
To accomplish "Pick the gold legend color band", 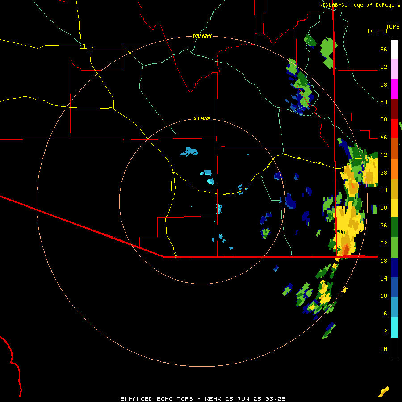I will [394, 189].
